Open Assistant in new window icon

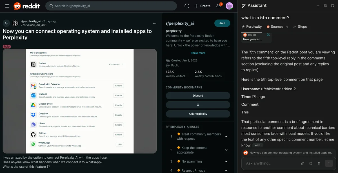point(333,6)
